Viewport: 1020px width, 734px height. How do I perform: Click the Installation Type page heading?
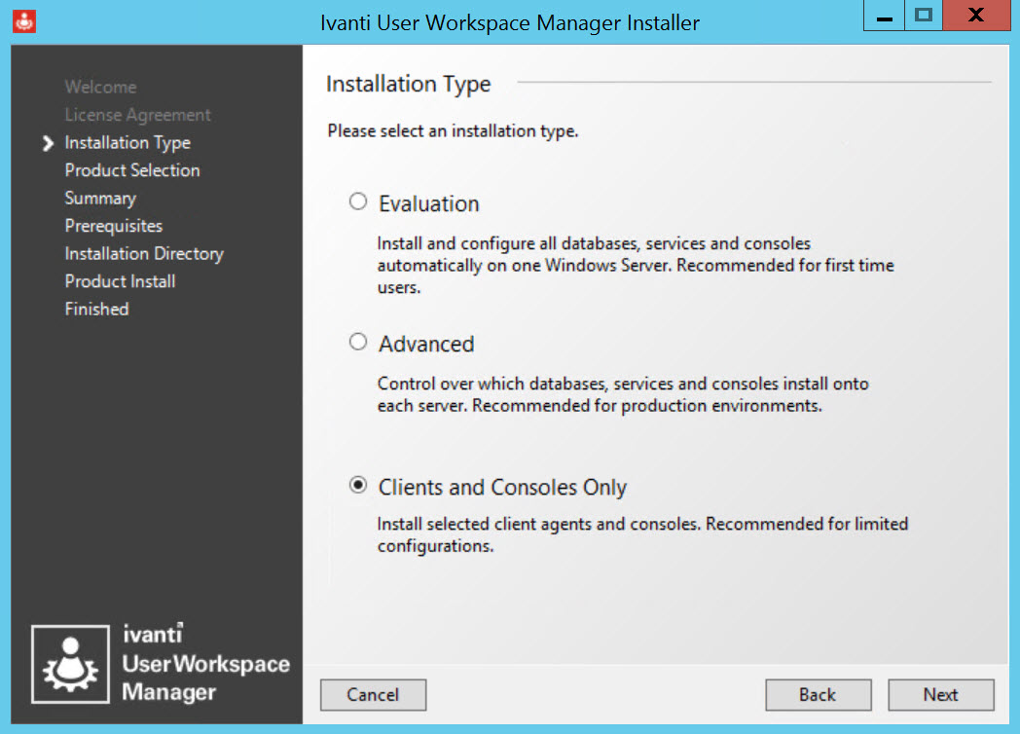coord(408,84)
